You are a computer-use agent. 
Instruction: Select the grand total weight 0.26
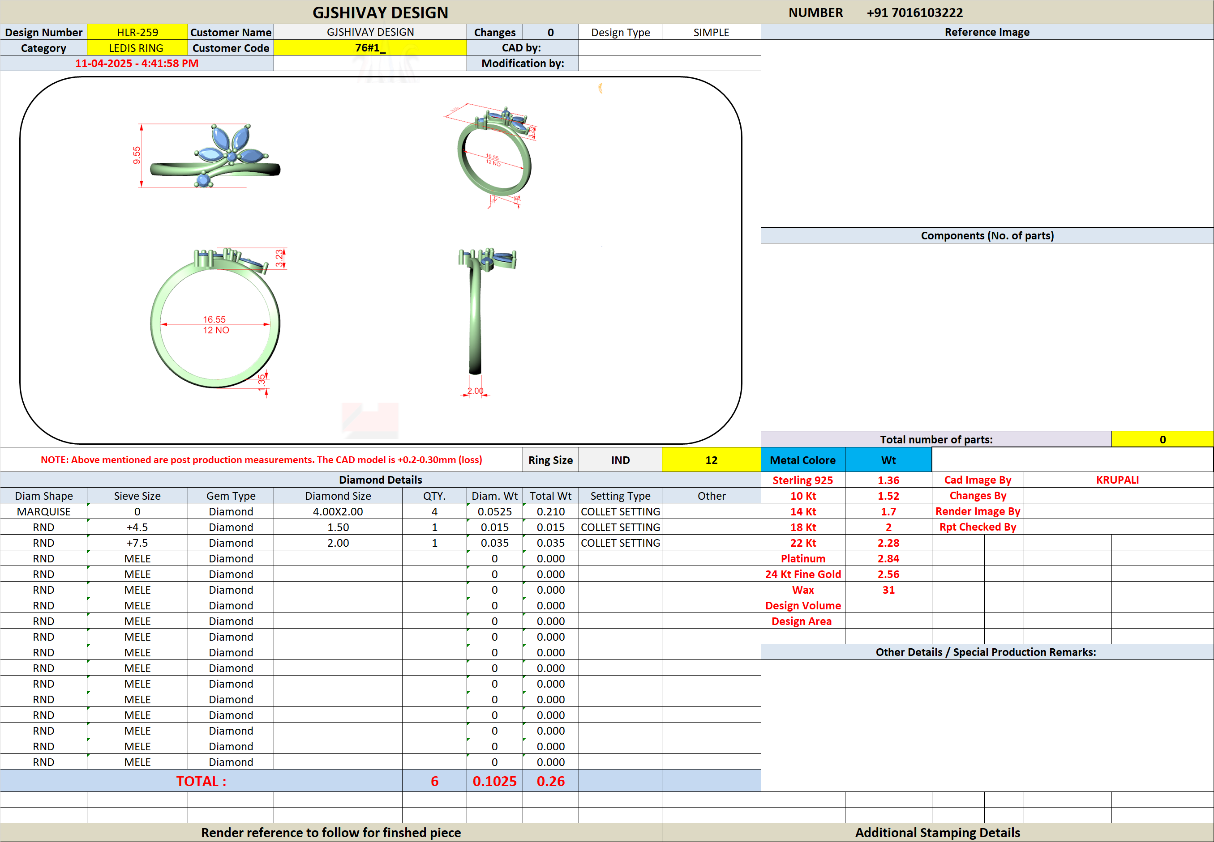[x=551, y=781]
